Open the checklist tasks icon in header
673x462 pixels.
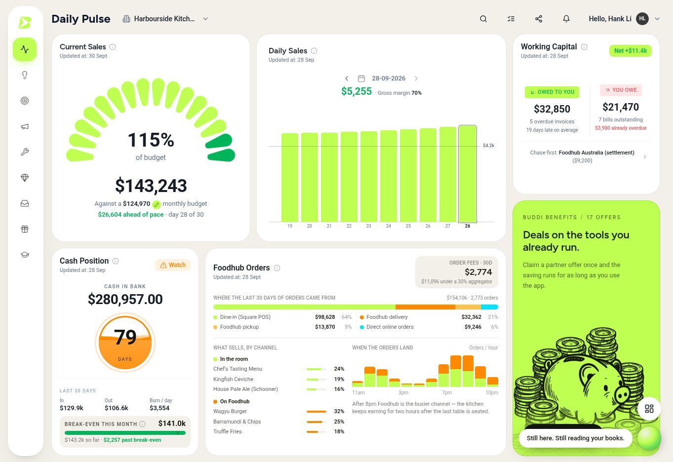point(511,19)
